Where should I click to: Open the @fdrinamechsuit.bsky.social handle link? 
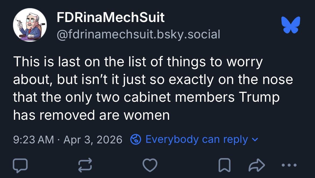138,34
